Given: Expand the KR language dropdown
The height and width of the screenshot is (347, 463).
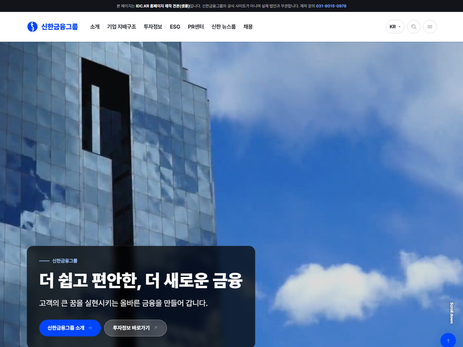Looking at the screenshot, I should [x=395, y=27].
